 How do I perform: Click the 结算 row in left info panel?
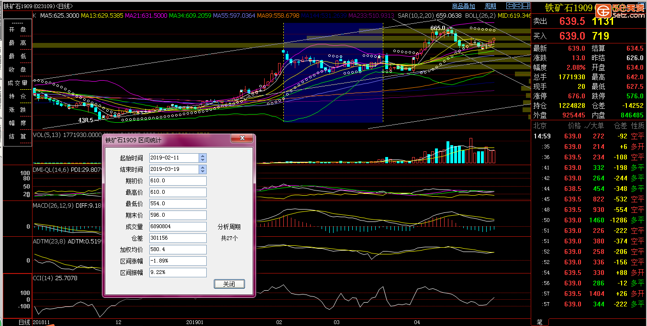pyautogui.click(x=17, y=137)
